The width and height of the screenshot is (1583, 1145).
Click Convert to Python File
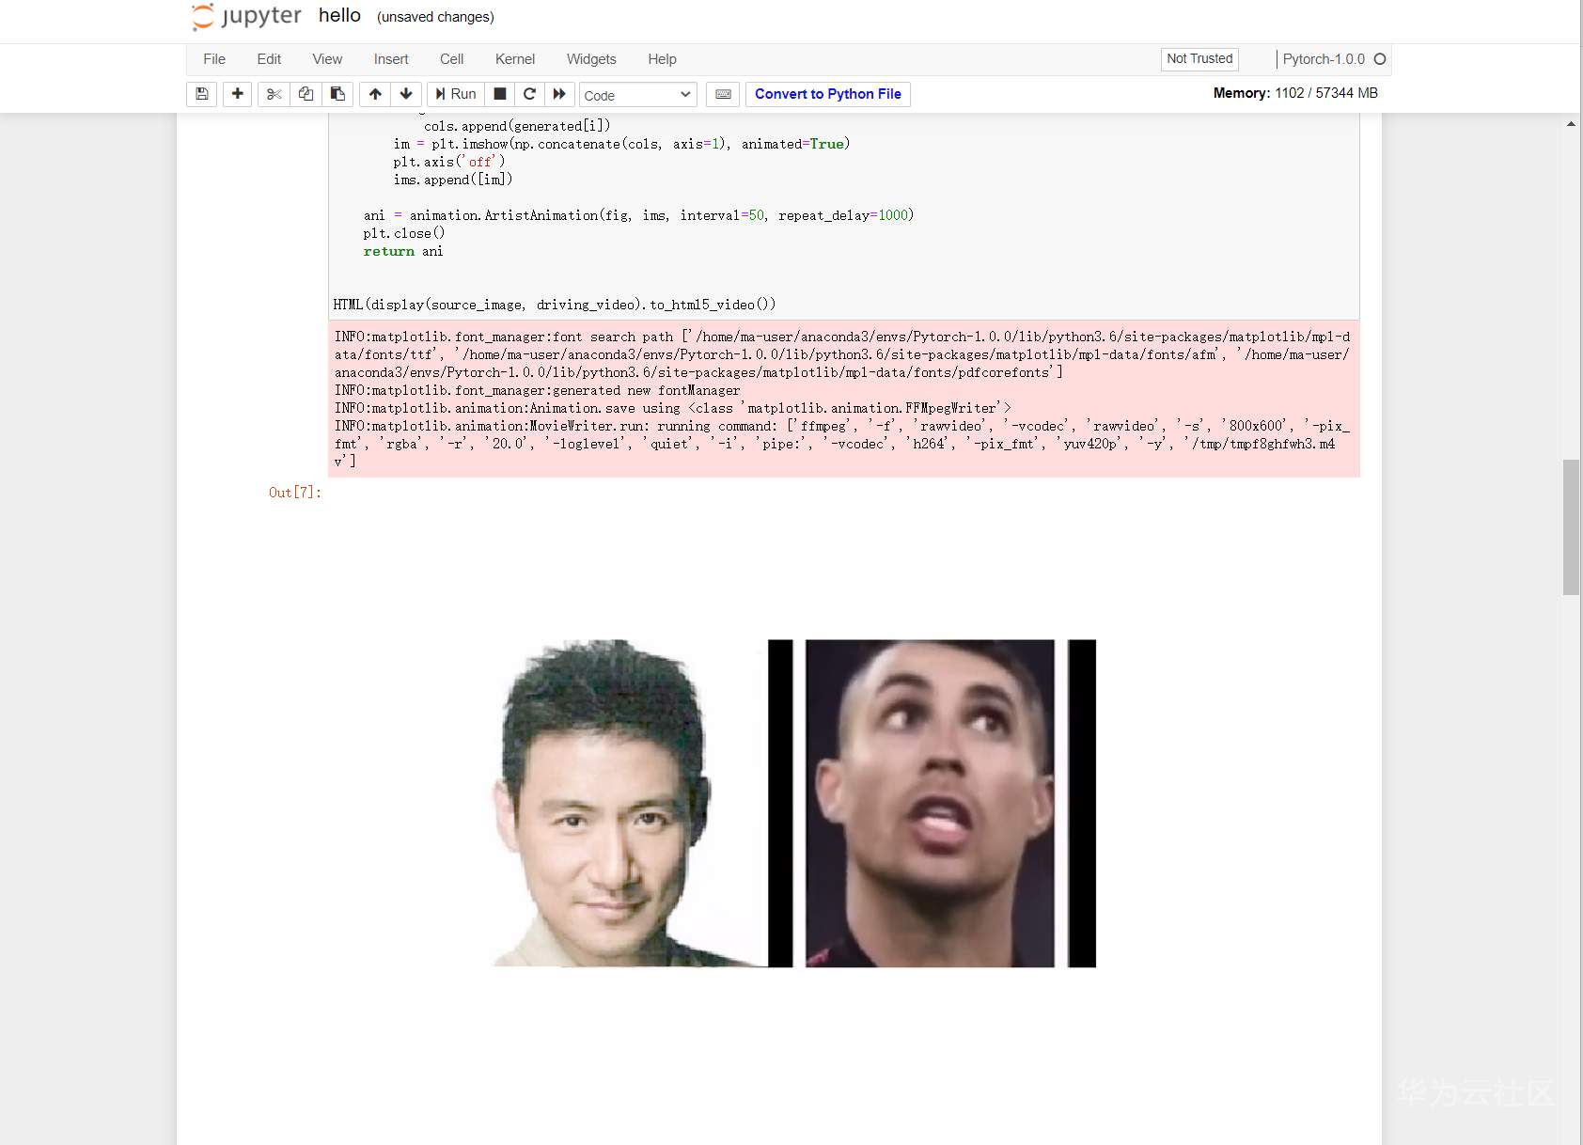pyautogui.click(x=828, y=93)
